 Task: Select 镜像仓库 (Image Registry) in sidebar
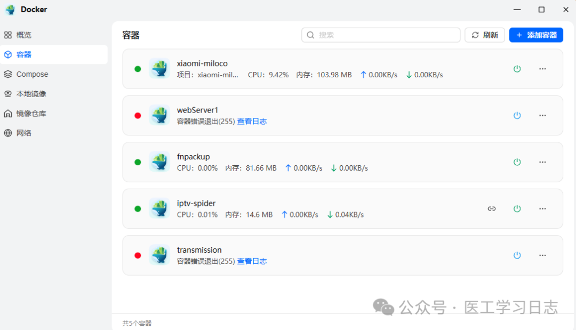tap(9, 113)
